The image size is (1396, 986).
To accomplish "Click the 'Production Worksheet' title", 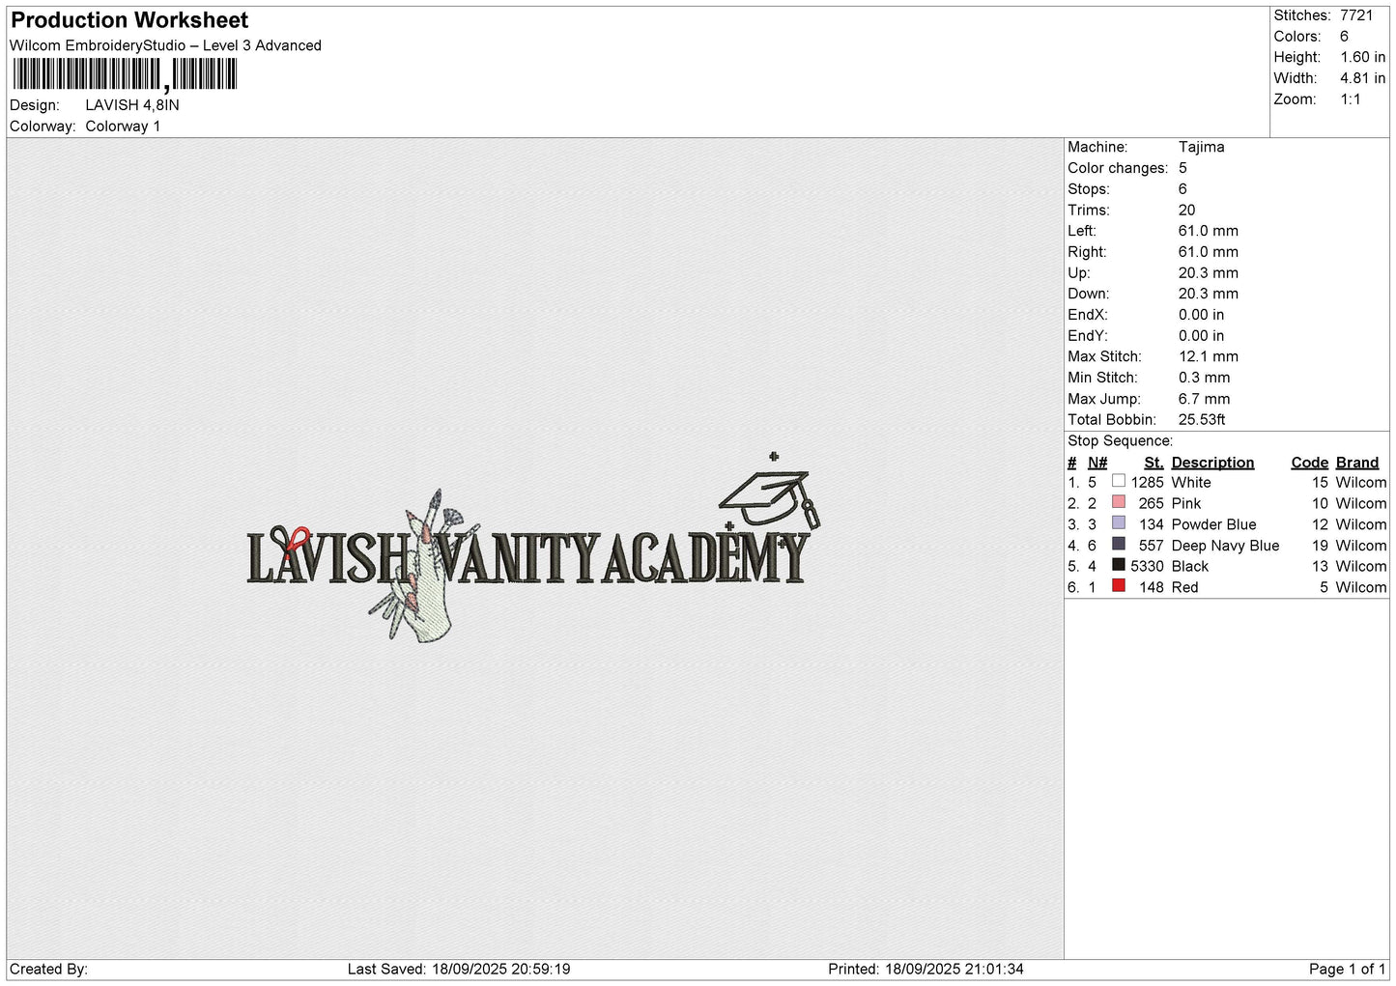I will [x=129, y=20].
